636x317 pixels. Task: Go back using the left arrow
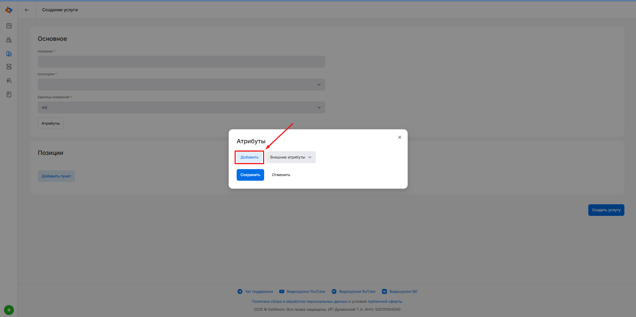(27, 10)
